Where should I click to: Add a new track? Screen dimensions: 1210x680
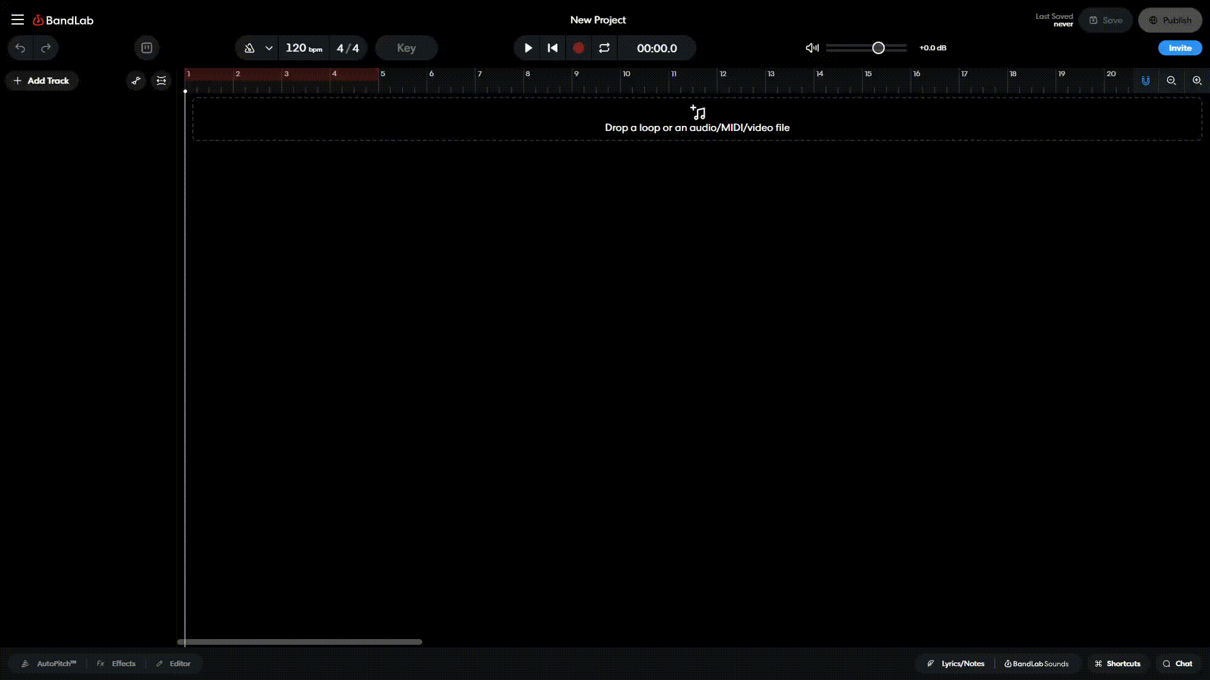[42, 81]
